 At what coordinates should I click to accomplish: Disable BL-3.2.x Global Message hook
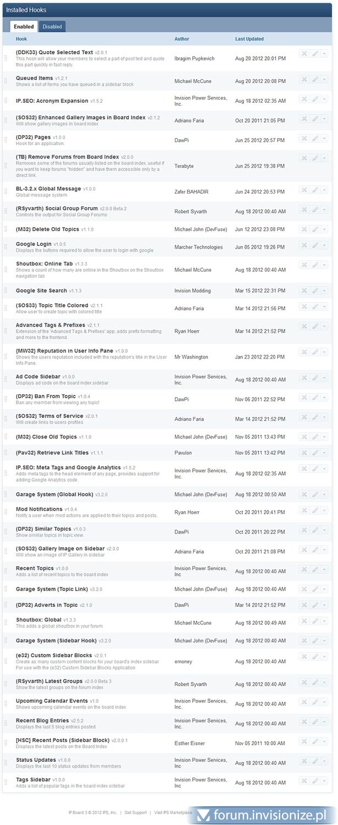[x=303, y=190]
